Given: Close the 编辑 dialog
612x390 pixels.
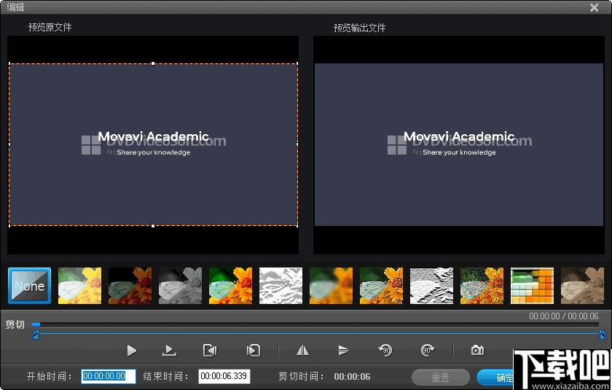Looking at the screenshot, I should pyautogui.click(x=595, y=7).
